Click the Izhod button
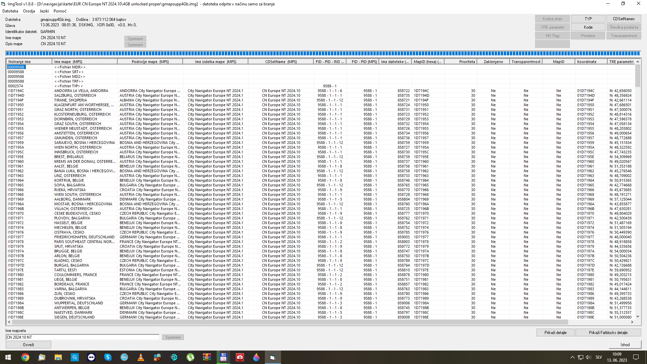647x364 pixels. [x=625, y=345]
